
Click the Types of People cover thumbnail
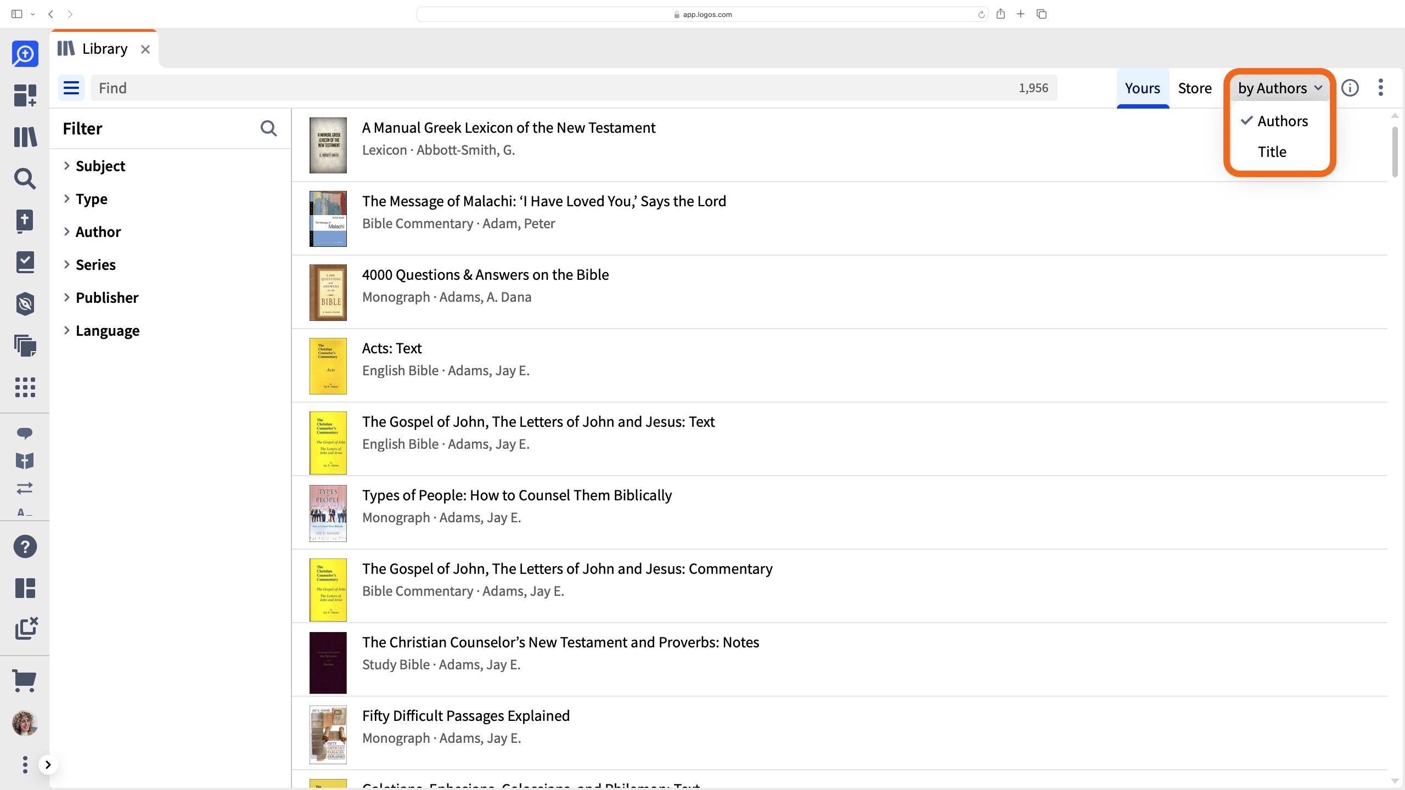point(328,513)
